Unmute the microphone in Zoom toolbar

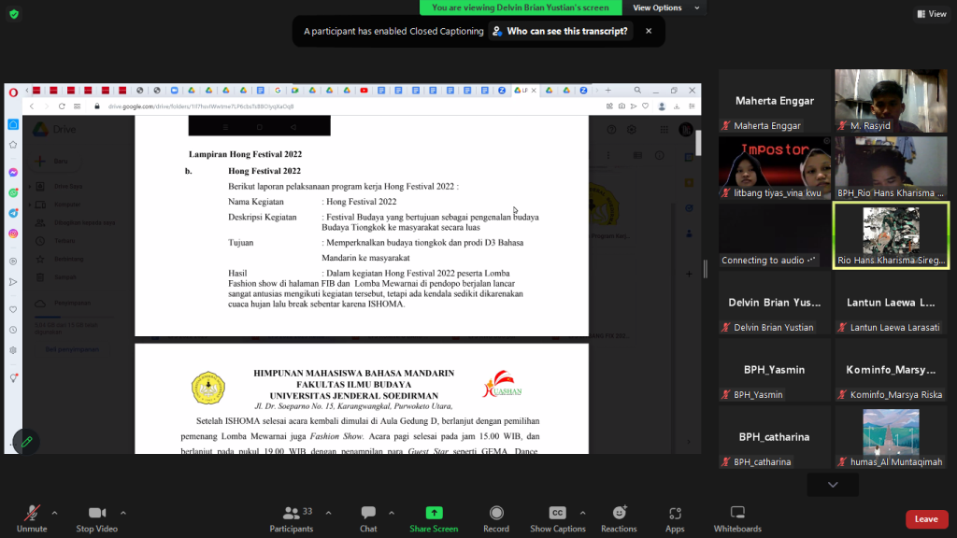point(32,519)
